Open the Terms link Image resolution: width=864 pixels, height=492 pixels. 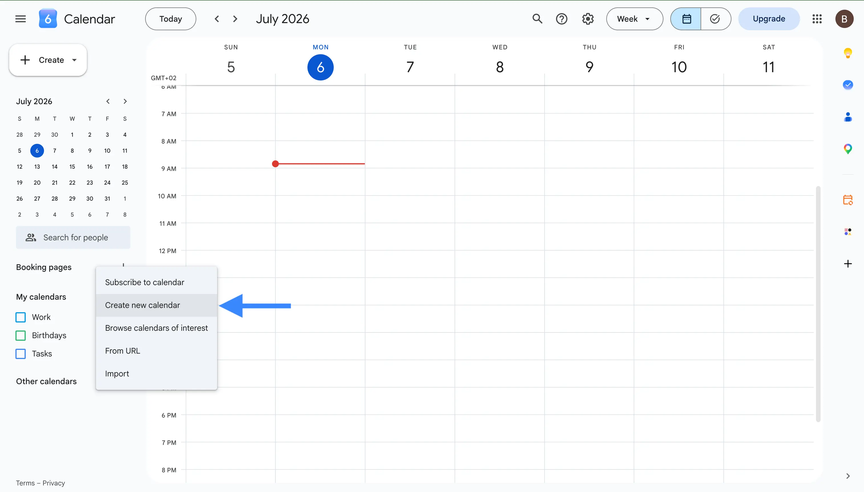pyautogui.click(x=25, y=483)
